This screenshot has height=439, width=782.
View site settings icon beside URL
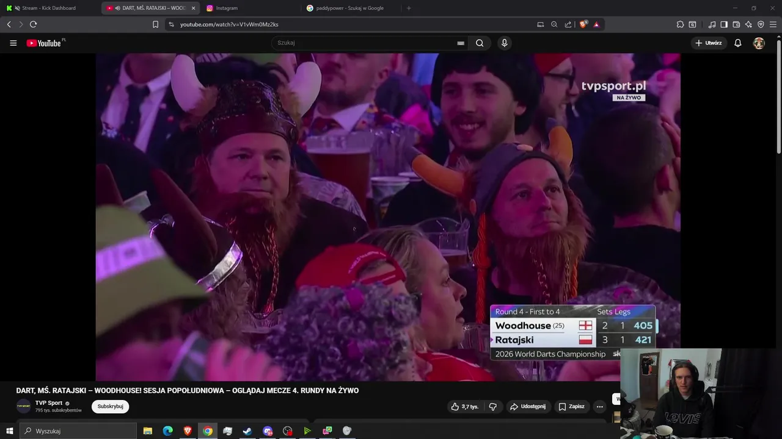click(171, 24)
